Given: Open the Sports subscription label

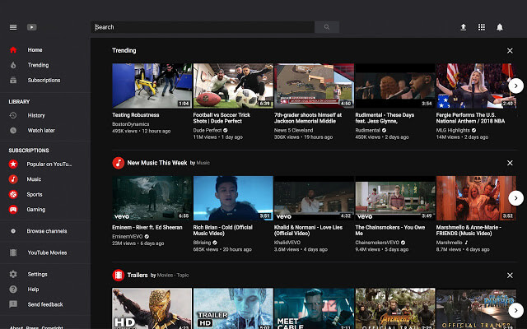Looking at the screenshot, I should pyautogui.click(x=35, y=194).
